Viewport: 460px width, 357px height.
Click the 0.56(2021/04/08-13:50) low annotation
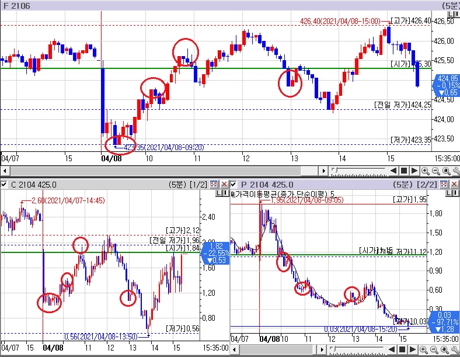tap(100, 337)
